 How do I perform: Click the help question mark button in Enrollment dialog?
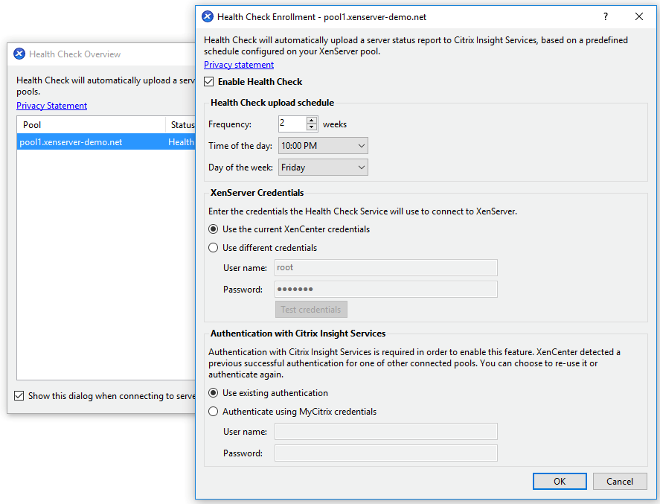pos(605,17)
